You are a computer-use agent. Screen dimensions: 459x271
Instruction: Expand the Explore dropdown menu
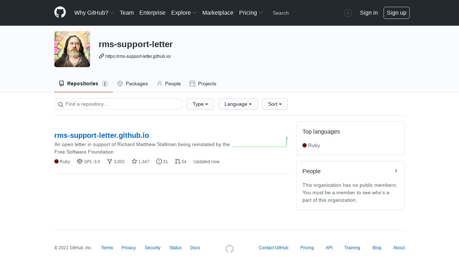184,13
